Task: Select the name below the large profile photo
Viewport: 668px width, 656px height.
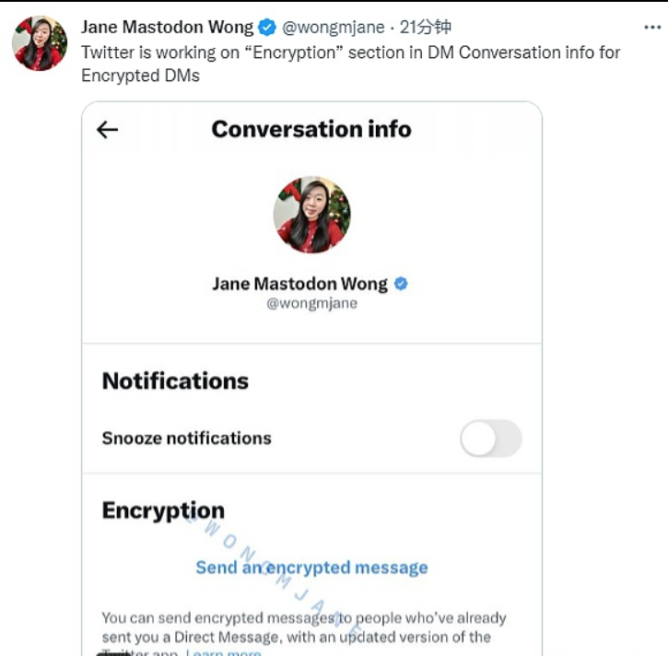Action: (x=301, y=284)
